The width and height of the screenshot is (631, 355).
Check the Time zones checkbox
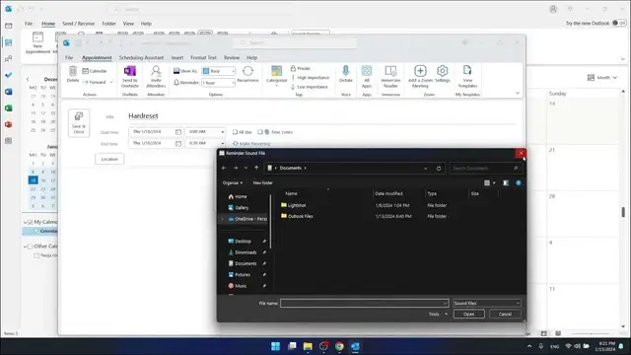pos(260,132)
